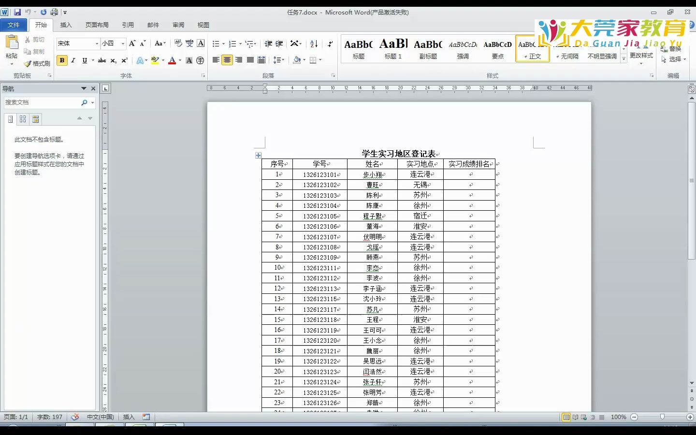This screenshot has height=435, width=696.
Task: Click the Sort A-Z icon
Action: [314, 43]
